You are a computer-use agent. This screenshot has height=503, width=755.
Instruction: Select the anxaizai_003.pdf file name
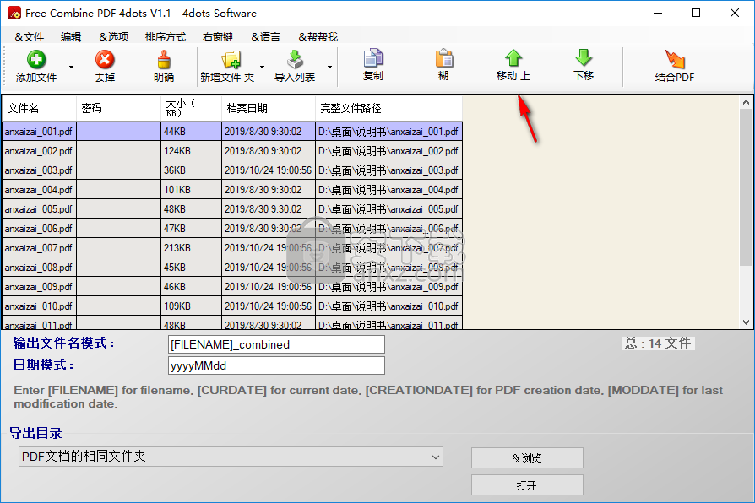(39, 170)
